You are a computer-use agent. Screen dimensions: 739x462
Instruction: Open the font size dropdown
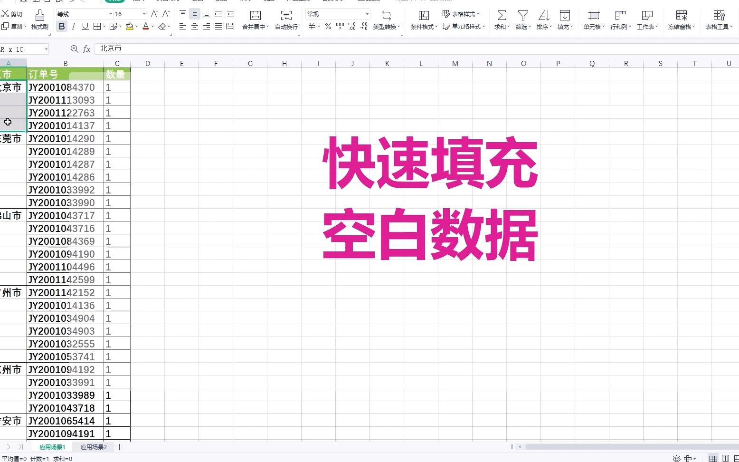(143, 13)
